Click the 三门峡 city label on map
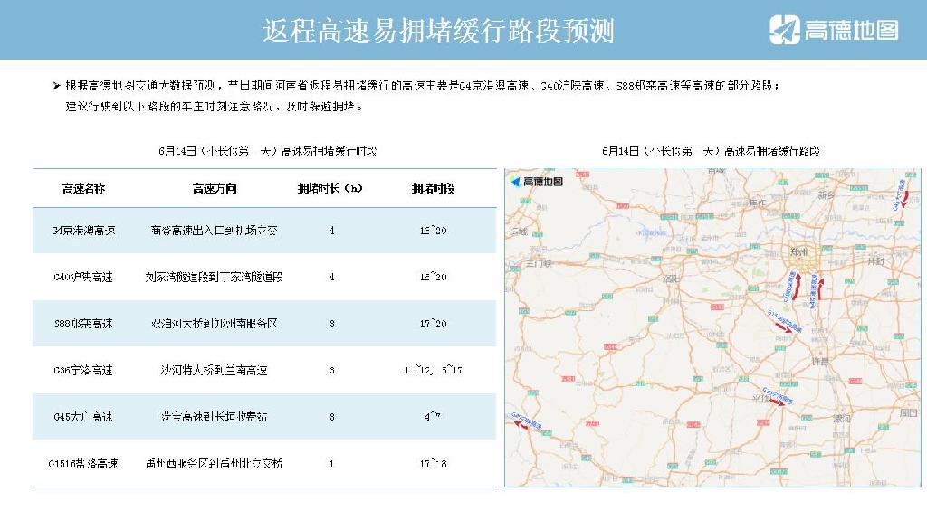Image resolution: width=927 pixels, height=520 pixels. (539, 263)
